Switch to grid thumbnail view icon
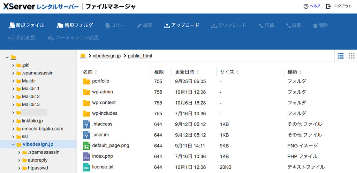This screenshot has width=357, height=173. (351, 56)
